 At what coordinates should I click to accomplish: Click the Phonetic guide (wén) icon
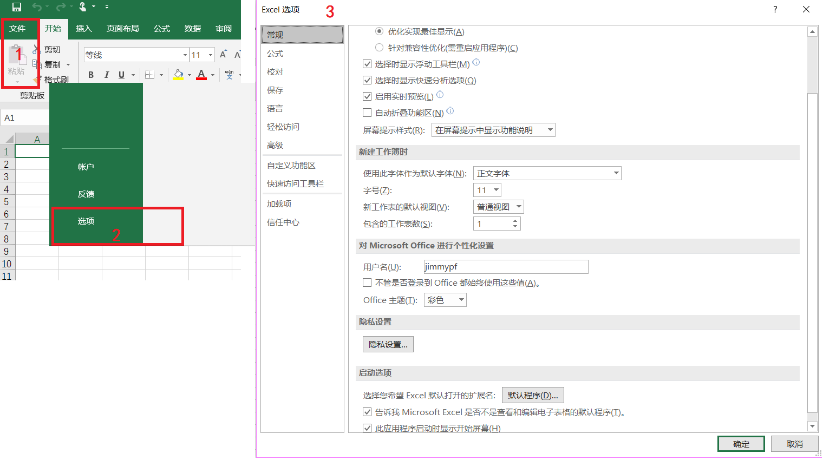(229, 75)
